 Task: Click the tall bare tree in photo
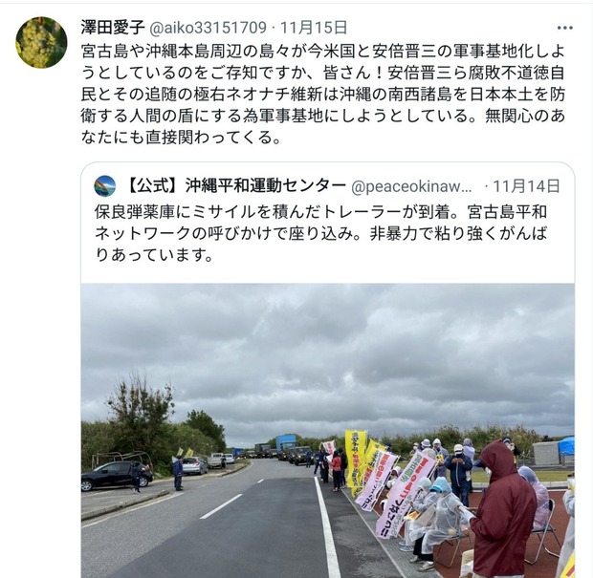[x=140, y=412]
